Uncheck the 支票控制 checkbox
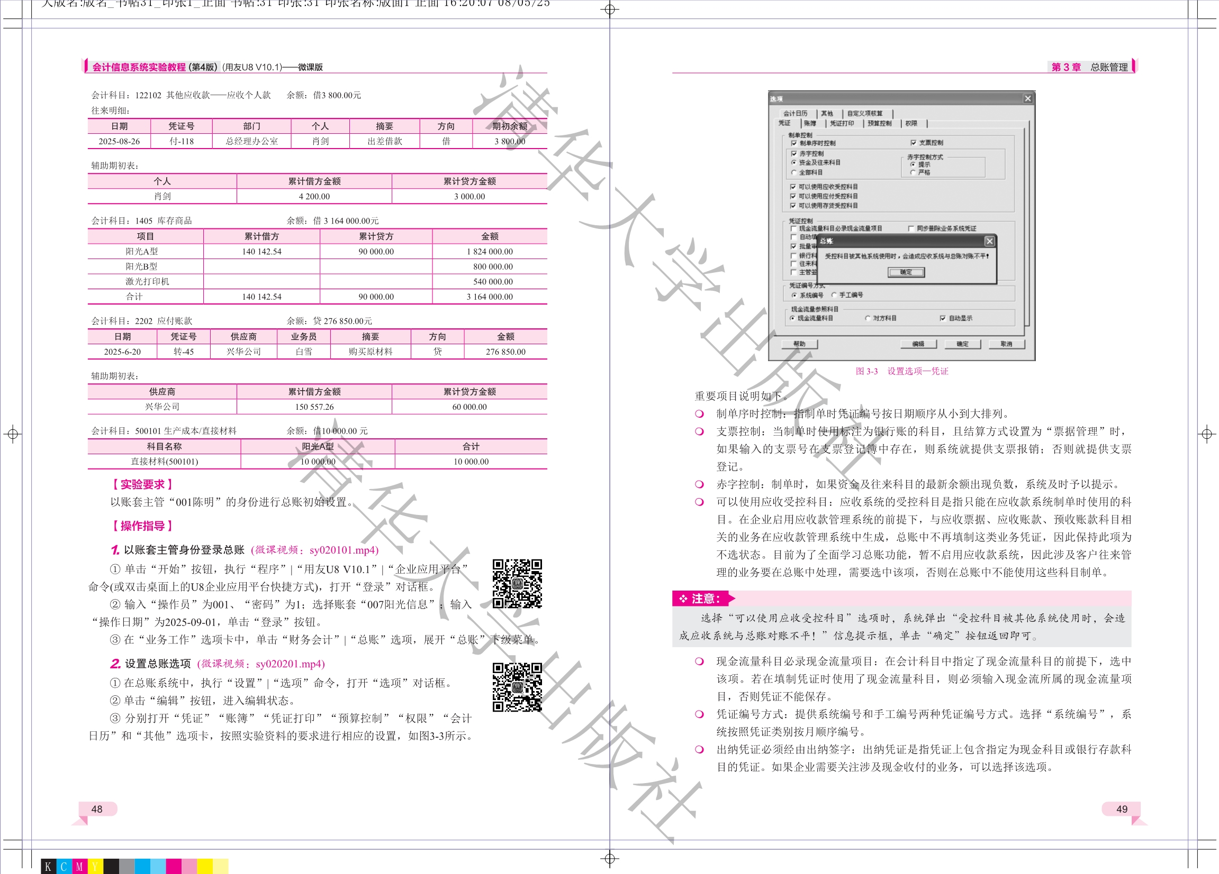Image resolution: width=1219 pixels, height=874 pixels. 913,143
